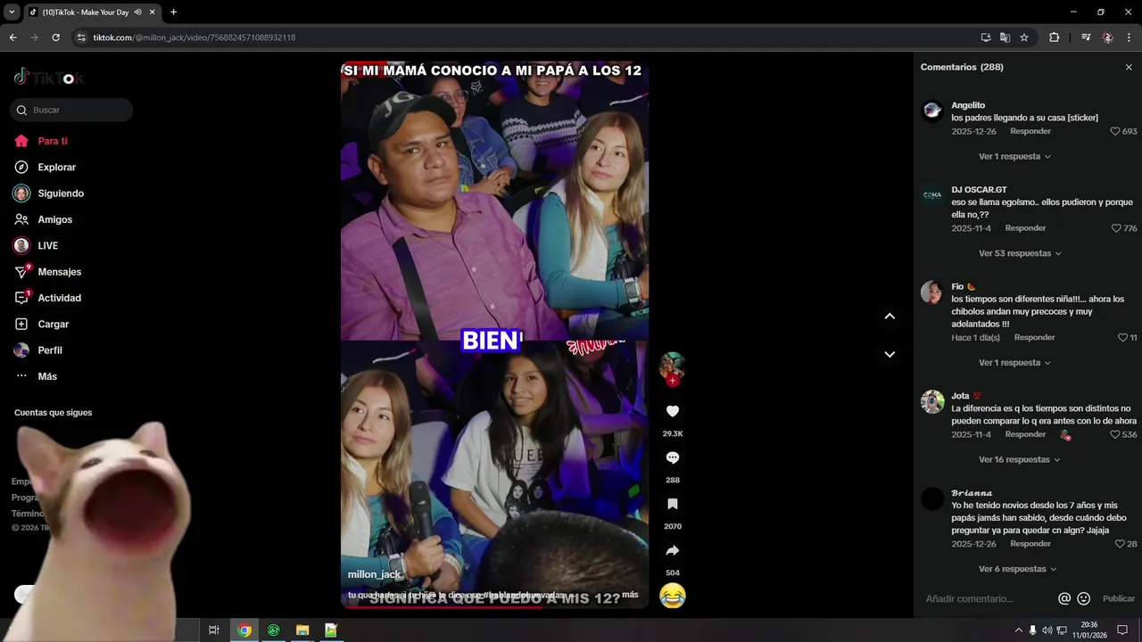This screenshot has height=642, width=1142.
Task: Open comments via speech bubble icon
Action: 673,457
